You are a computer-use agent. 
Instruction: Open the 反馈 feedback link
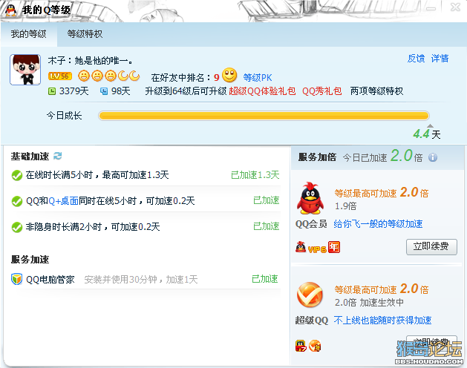point(416,59)
